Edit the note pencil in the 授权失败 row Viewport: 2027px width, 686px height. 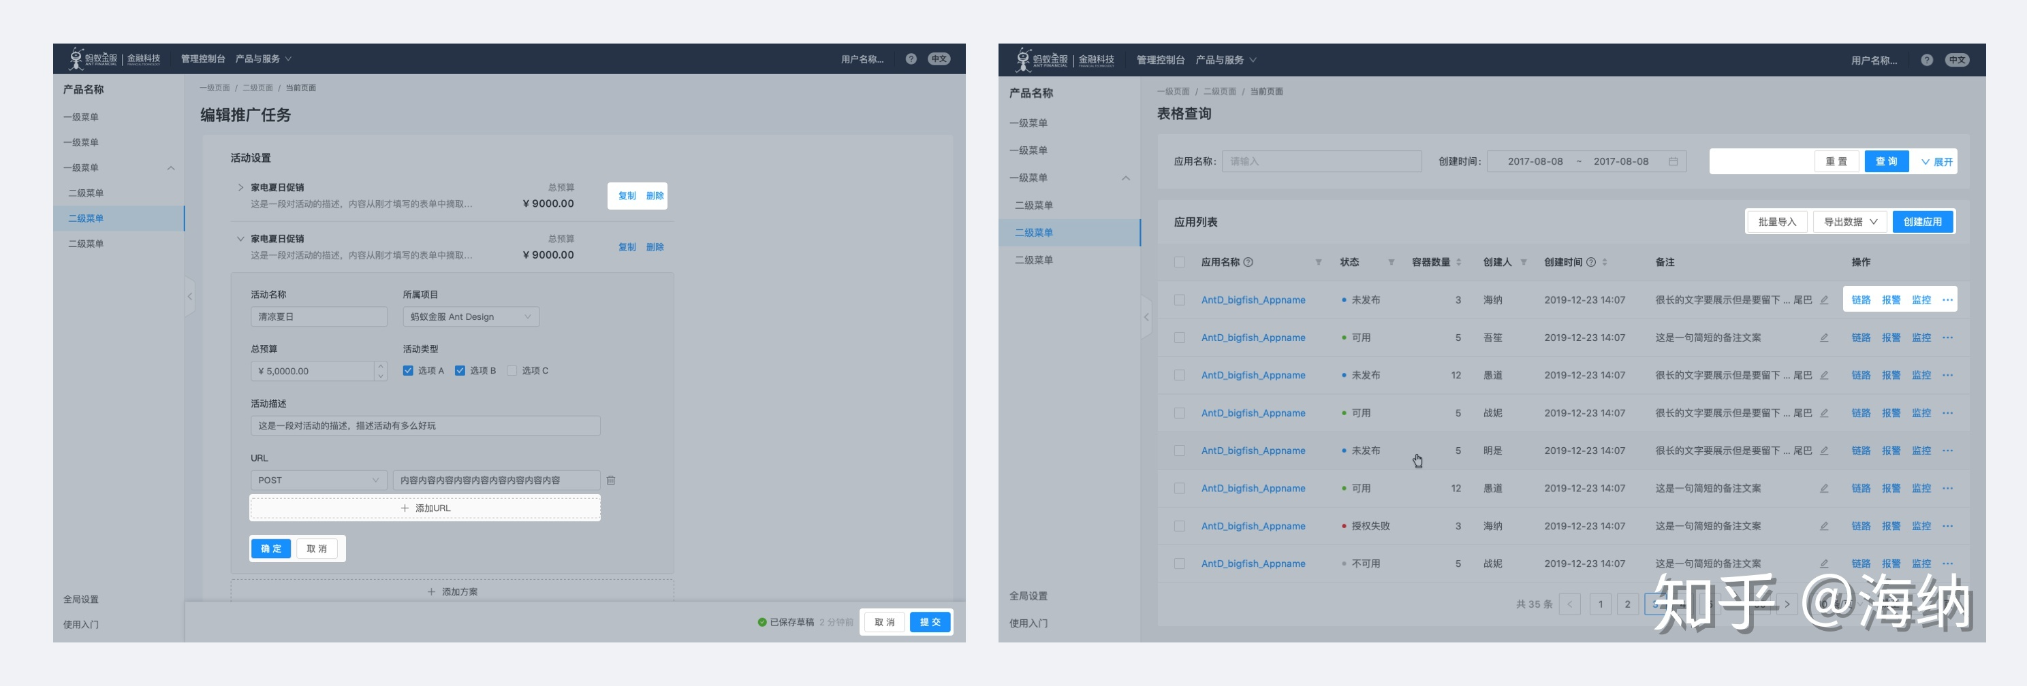coord(1823,527)
